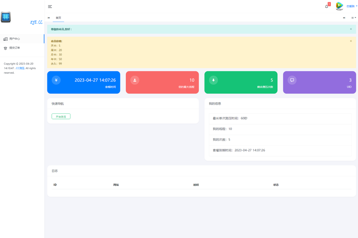This screenshot has height=238, width=358.
Task: Click the download arrow icon on the green card
Action: click(213, 80)
